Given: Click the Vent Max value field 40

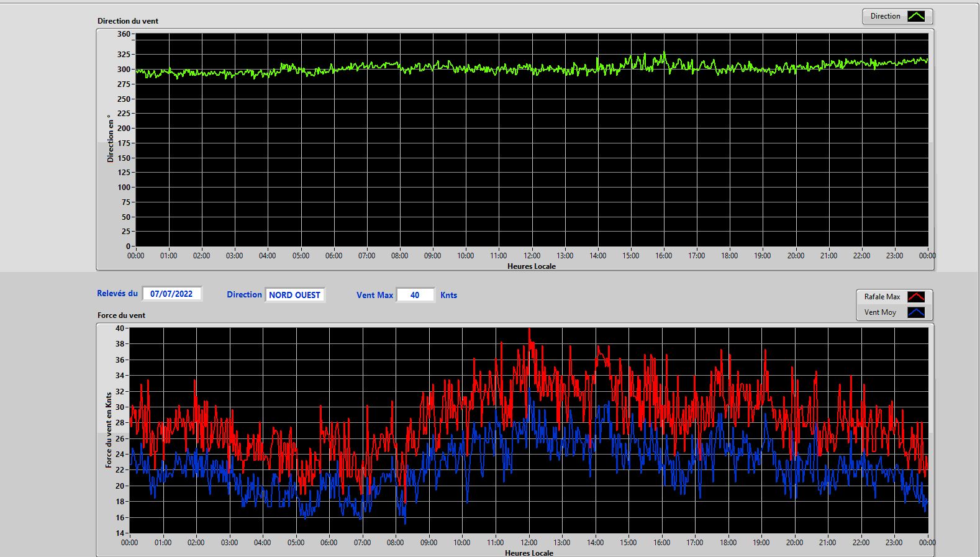Looking at the screenshot, I should coord(415,295).
